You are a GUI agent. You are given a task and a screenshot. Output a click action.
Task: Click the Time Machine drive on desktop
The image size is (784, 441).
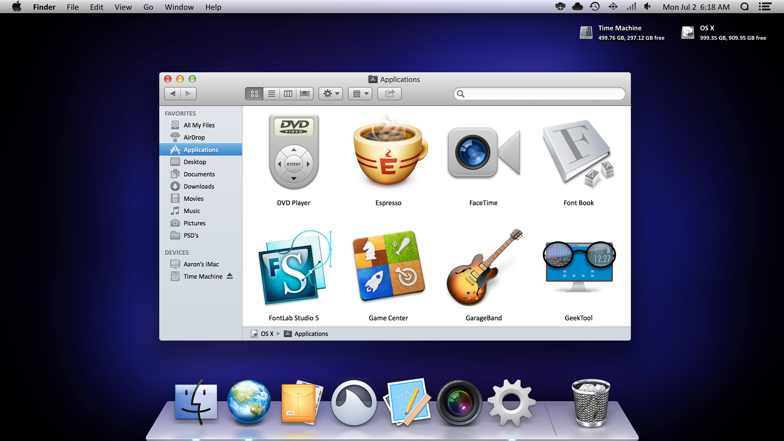(x=622, y=33)
